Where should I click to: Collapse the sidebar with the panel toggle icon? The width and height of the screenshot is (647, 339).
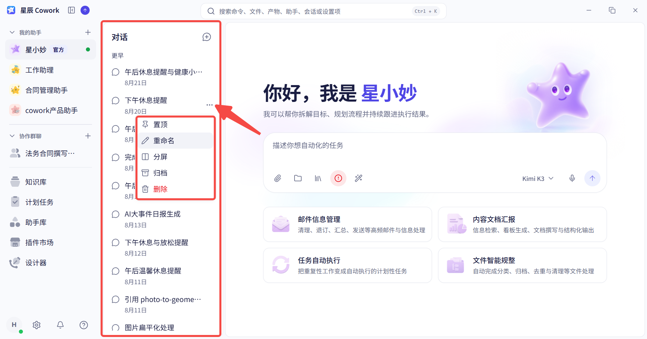pos(71,10)
